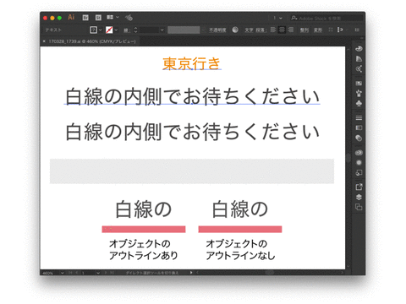This screenshot has width=406, height=304.
Task: Open the Symbols panel club icon
Action: click(359, 104)
